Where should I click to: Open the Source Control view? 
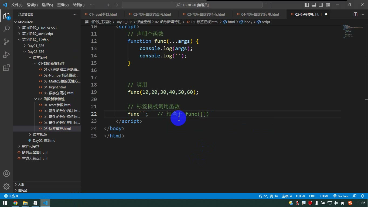pos(6,42)
